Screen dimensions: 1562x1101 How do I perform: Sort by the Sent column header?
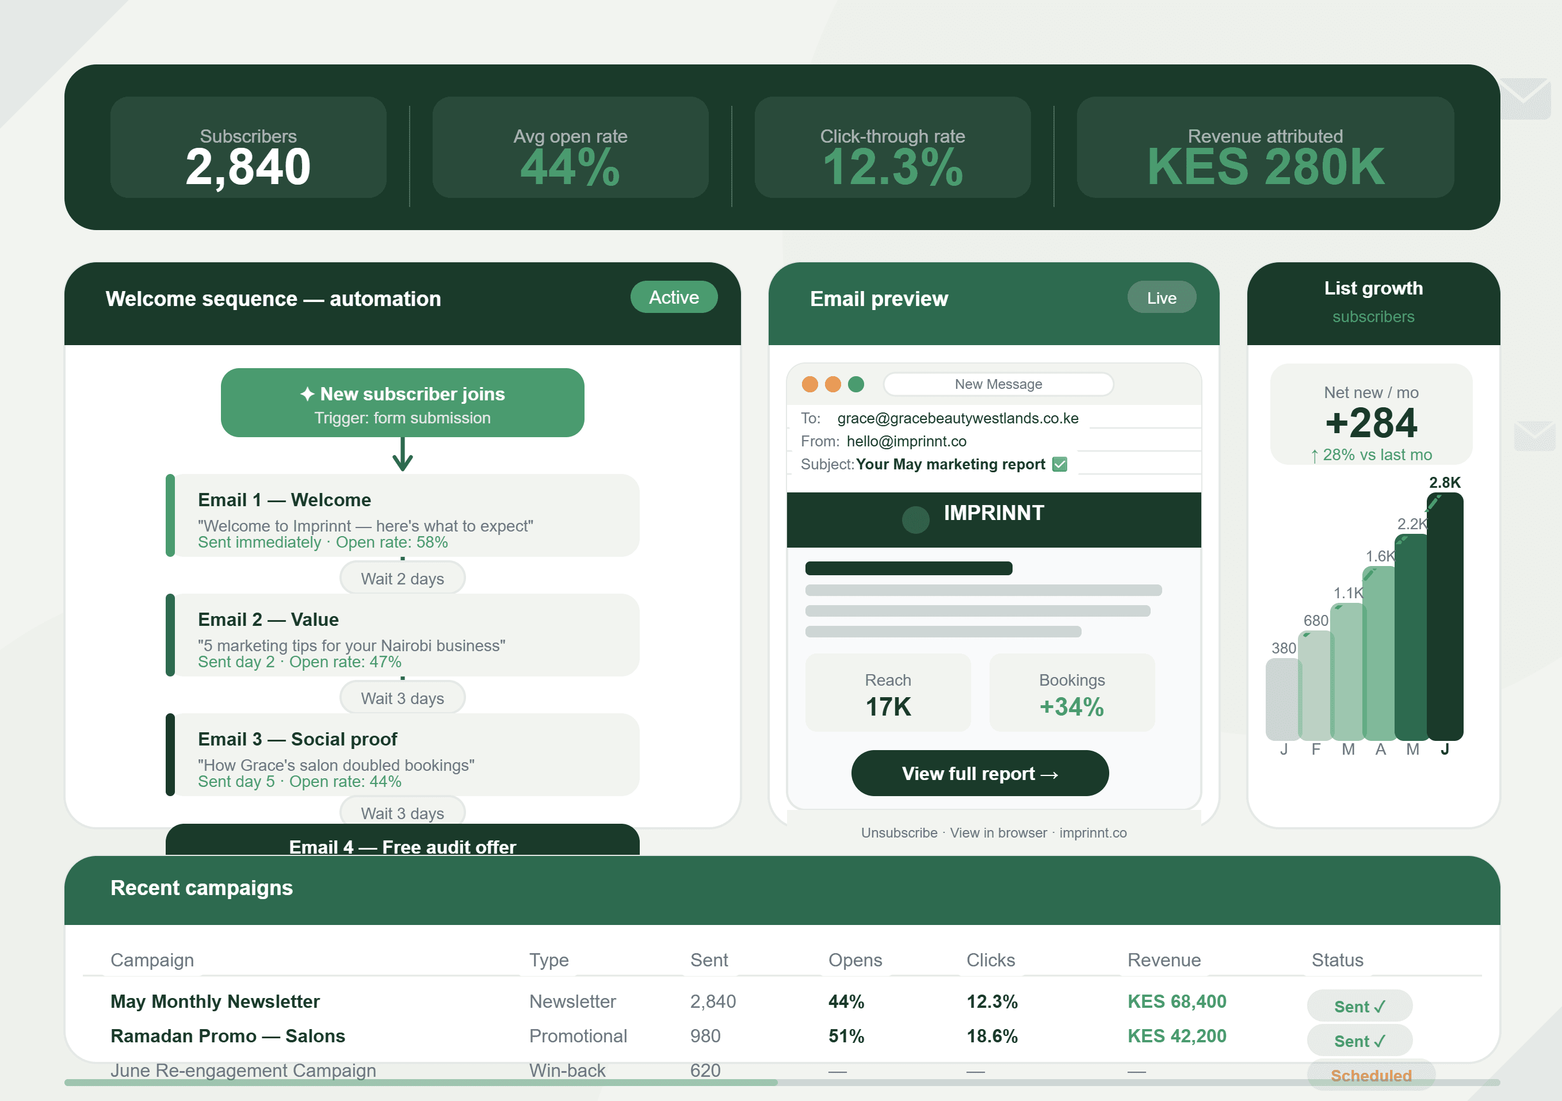(709, 959)
